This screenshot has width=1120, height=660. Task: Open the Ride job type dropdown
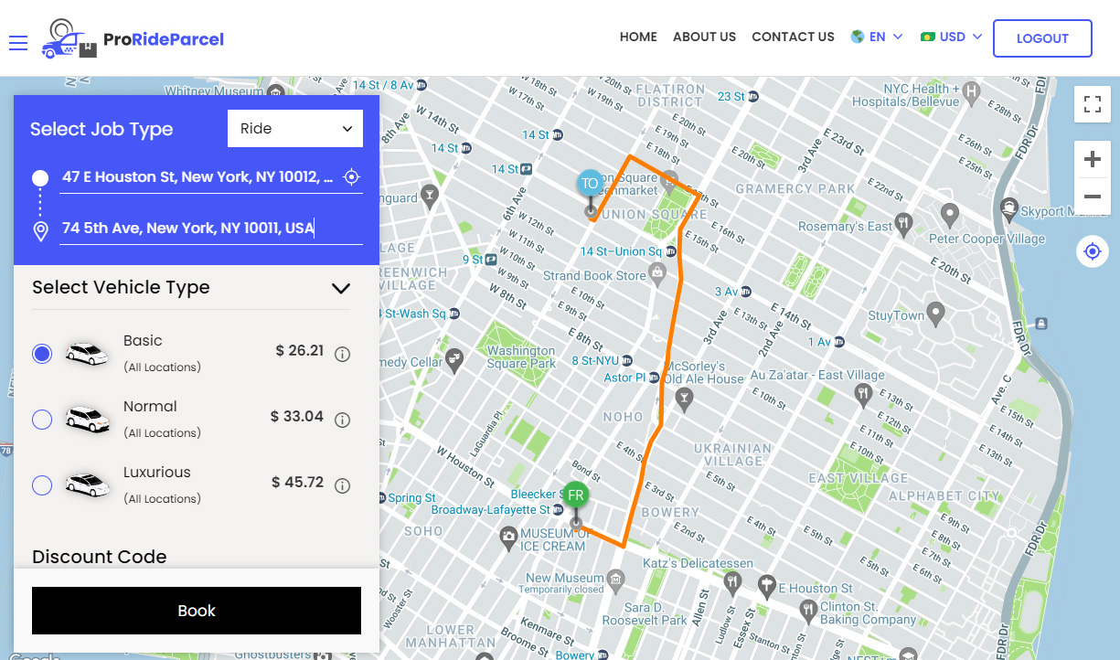pyautogui.click(x=294, y=129)
